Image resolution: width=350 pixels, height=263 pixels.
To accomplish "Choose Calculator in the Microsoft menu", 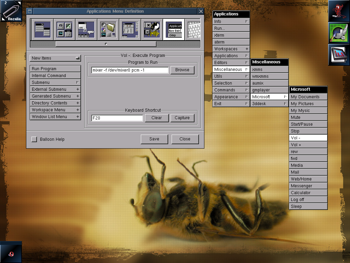I will 308,193.
